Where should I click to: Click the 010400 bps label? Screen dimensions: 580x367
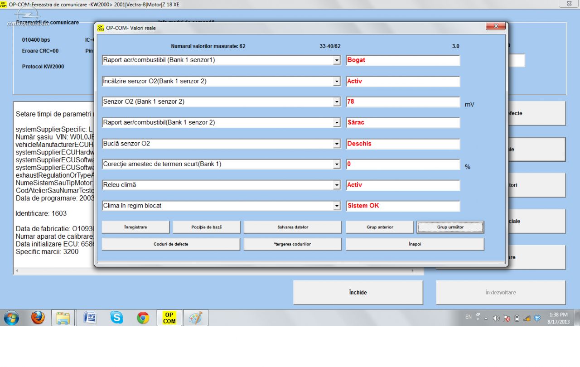[x=36, y=40]
